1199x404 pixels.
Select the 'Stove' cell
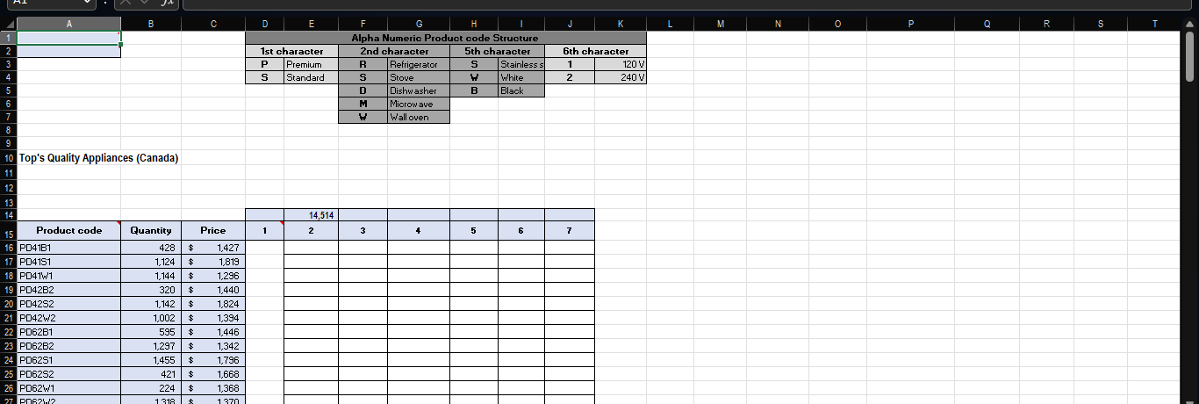pyautogui.click(x=419, y=77)
